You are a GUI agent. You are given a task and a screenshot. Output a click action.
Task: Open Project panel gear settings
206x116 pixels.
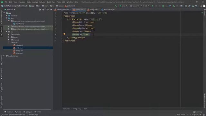[x=48, y=10]
